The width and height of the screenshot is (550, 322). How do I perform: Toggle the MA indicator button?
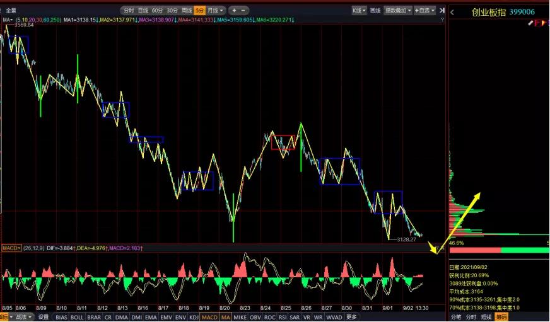pyautogui.click(x=226, y=317)
